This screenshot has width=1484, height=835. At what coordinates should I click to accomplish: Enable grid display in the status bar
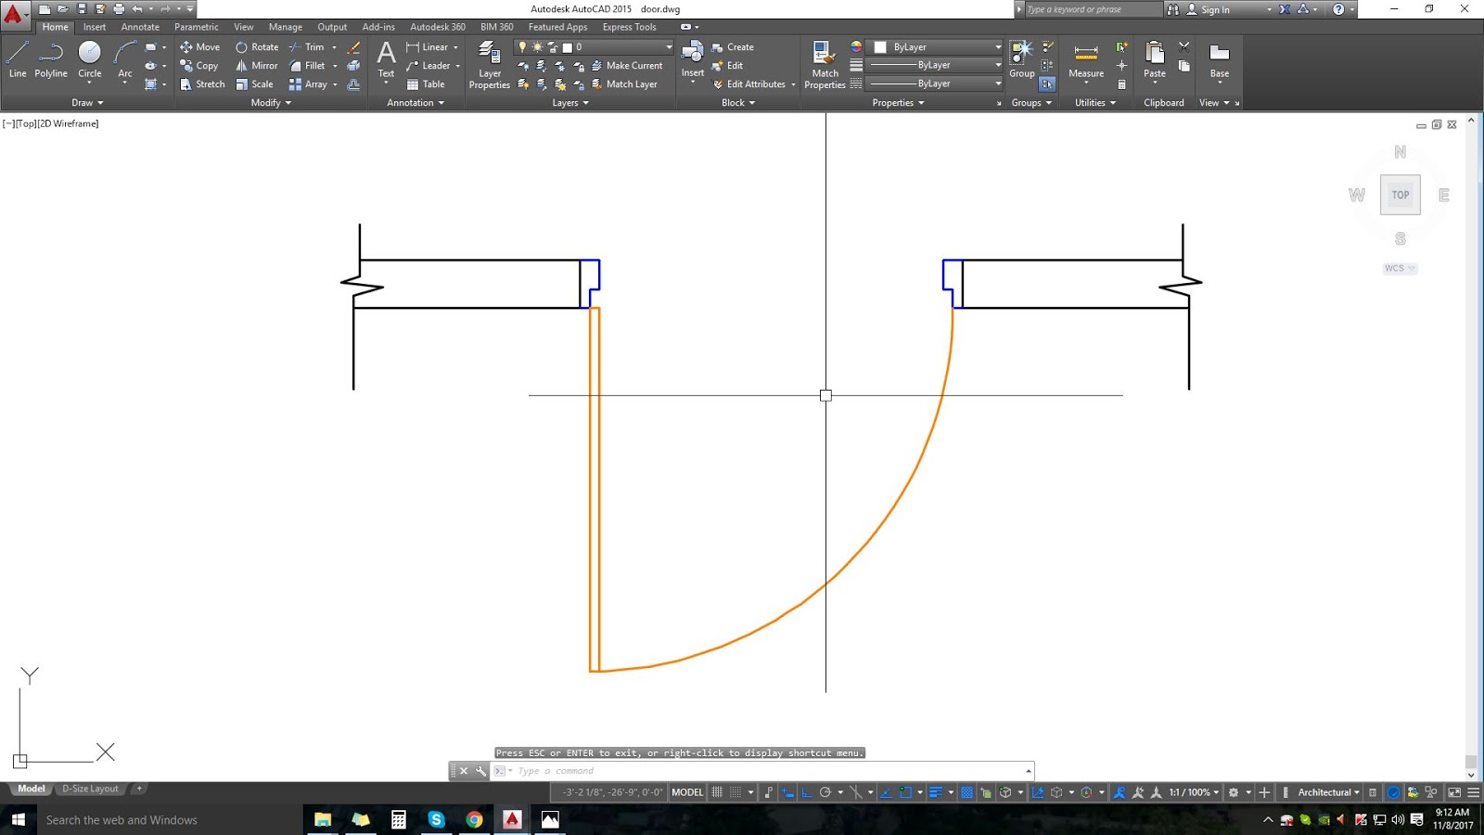[x=717, y=792]
